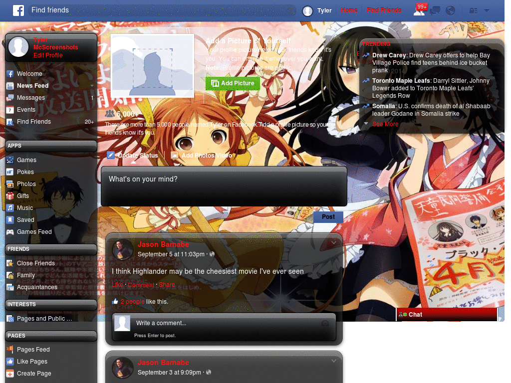The image size is (511, 383).
Task: Attach photo via comment camera icon
Action: pyautogui.click(x=324, y=323)
